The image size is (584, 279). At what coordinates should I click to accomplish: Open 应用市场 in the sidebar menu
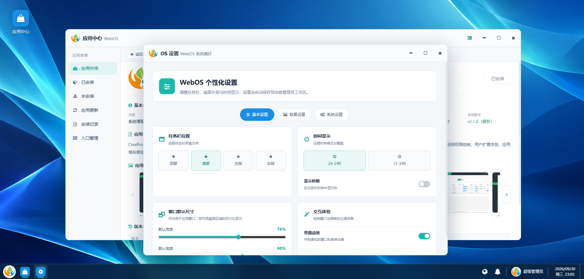(x=93, y=68)
